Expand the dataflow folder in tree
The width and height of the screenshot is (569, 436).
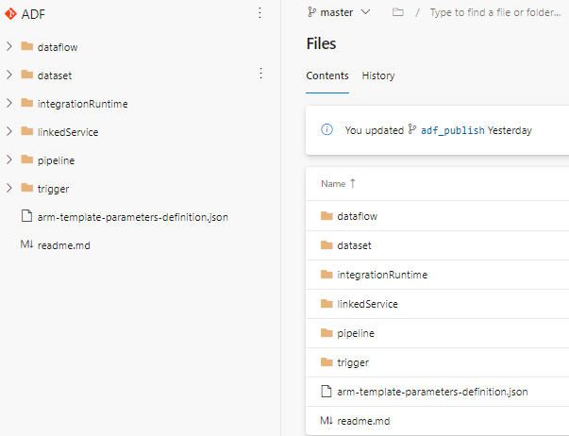pos(9,47)
